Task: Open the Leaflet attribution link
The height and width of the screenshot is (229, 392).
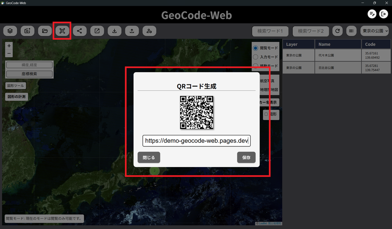Action: tap(263, 224)
